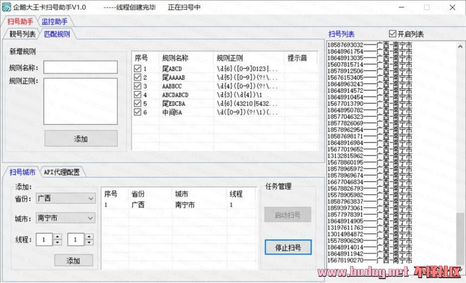This screenshot has width=466, height=283.
Task: Toggle the 开启列表 checkbox
Action: pos(393,34)
